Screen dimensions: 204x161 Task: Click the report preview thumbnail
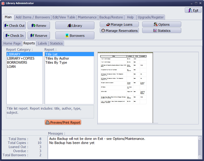[x=125, y=87]
